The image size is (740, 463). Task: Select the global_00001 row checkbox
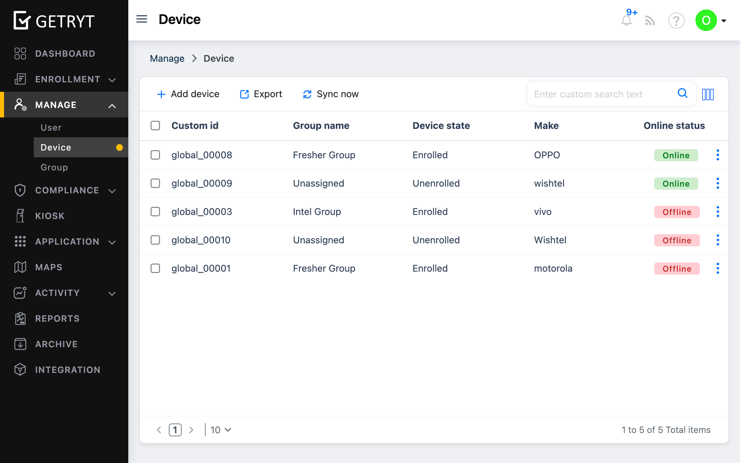[155, 268]
